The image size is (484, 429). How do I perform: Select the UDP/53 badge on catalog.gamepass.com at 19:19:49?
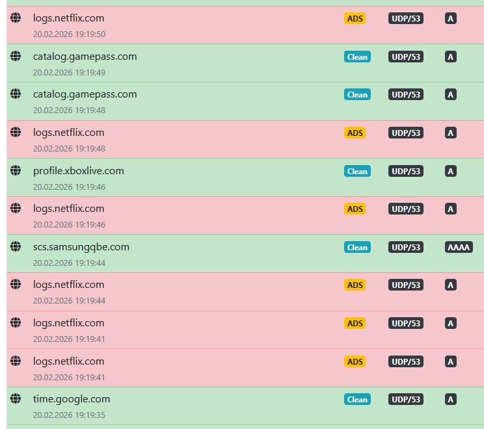point(406,57)
